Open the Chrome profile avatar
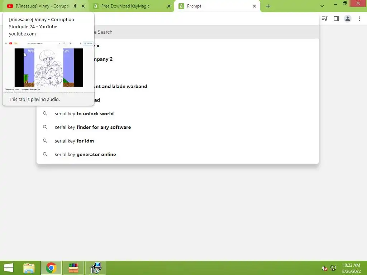This screenshot has height=275, width=367. 348,19
